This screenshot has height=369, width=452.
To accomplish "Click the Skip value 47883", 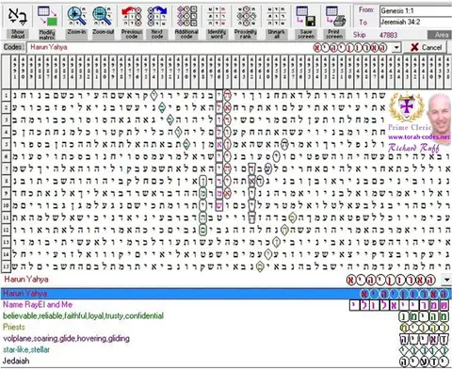I will (x=388, y=35).
